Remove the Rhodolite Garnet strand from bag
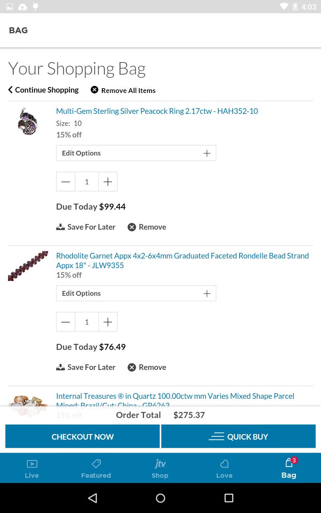The height and width of the screenshot is (513, 321). point(147,367)
